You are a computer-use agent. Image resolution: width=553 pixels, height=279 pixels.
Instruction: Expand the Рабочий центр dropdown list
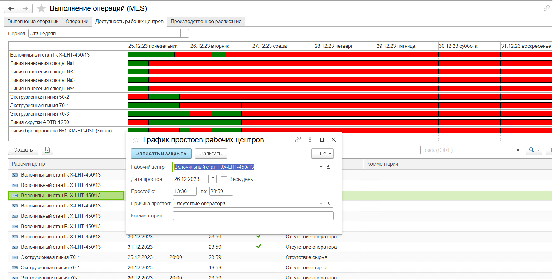321,167
